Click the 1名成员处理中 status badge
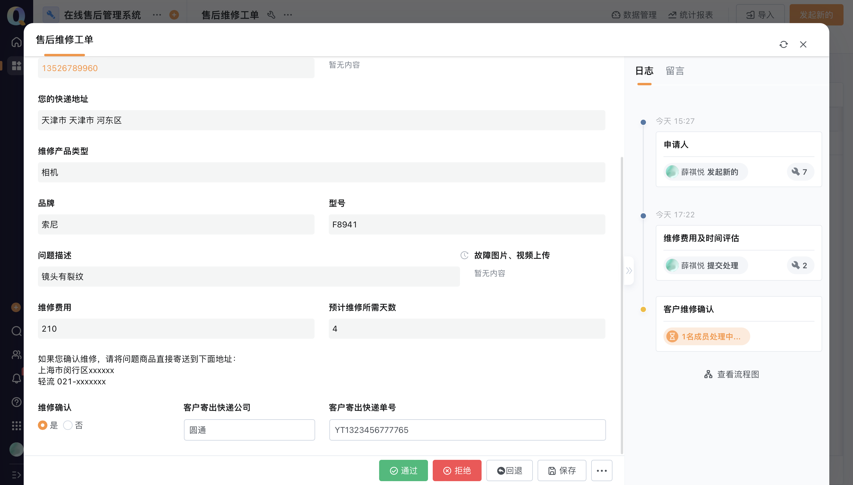853x485 pixels. (706, 336)
